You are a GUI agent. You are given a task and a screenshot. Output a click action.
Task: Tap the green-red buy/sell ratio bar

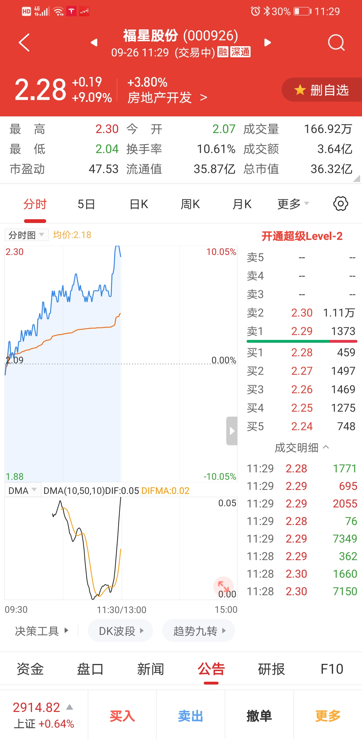click(302, 341)
